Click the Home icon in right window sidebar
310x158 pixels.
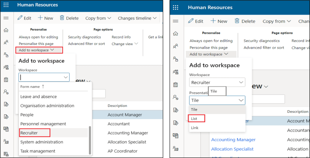(175, 33)
